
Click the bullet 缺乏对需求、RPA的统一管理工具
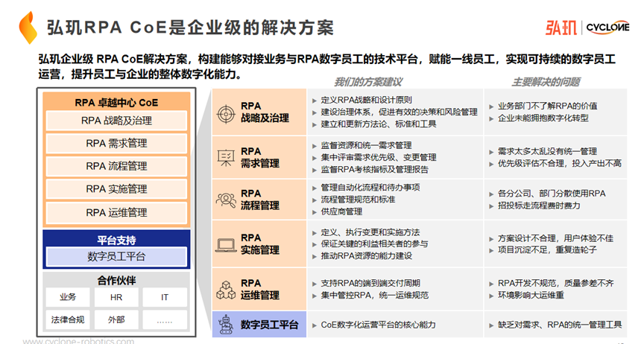pyautogui.click(x=560, y=325)
